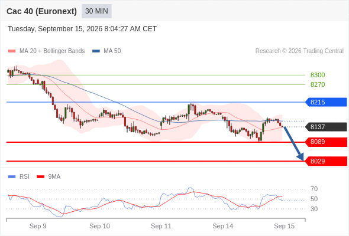Toggle the 9MA legend entry
Viewport: 349px width, 236px height.
[49, 177]
